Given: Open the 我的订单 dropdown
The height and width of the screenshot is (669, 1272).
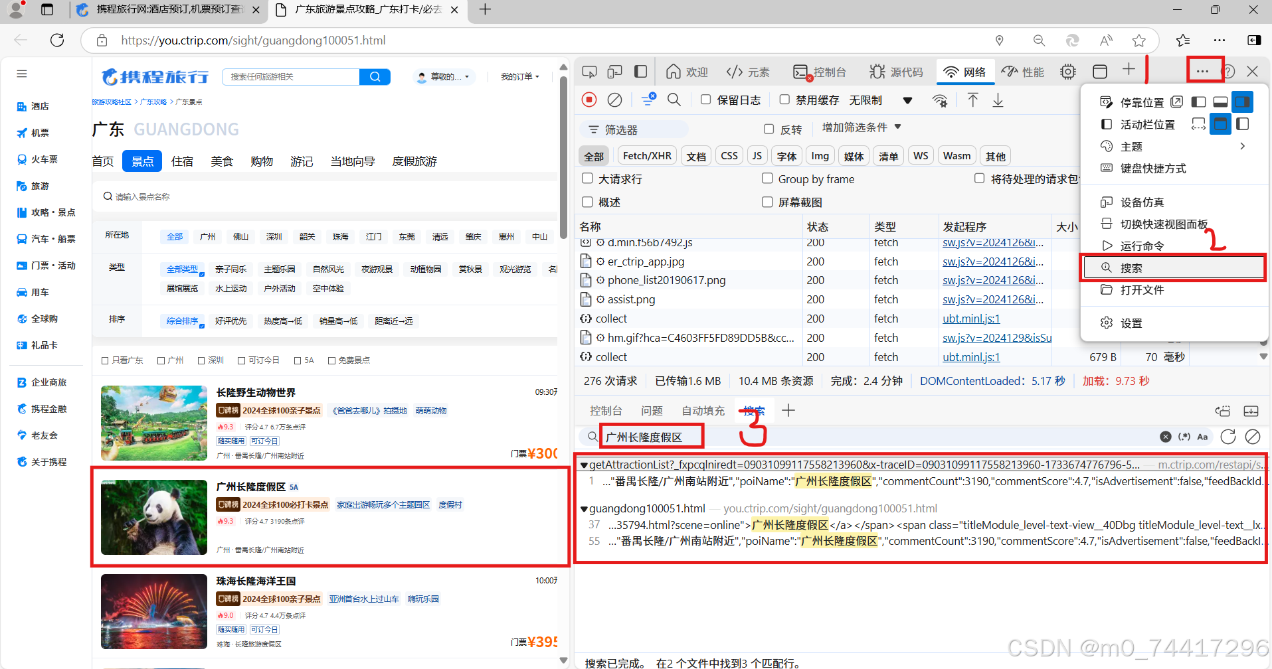Looking at the screenshot, I should point(520,77).
